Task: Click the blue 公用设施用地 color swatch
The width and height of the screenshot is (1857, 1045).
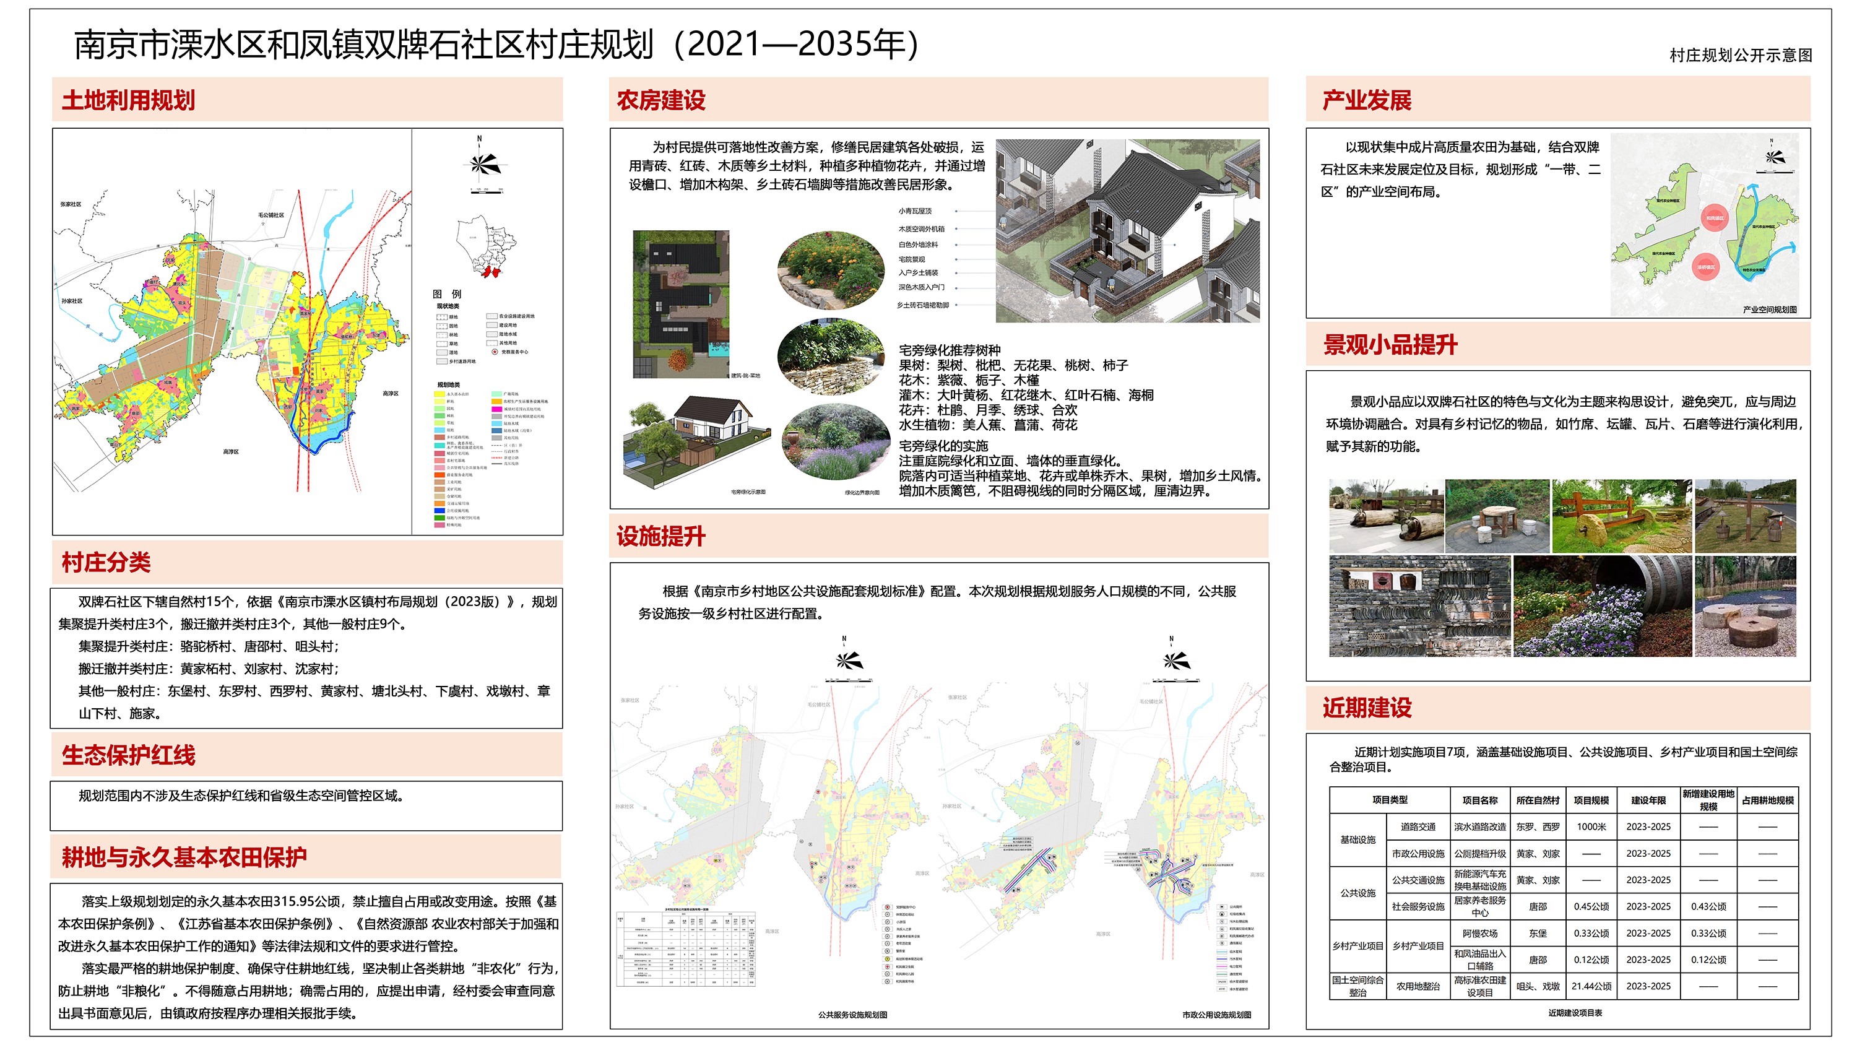Action: pos(439,511)
